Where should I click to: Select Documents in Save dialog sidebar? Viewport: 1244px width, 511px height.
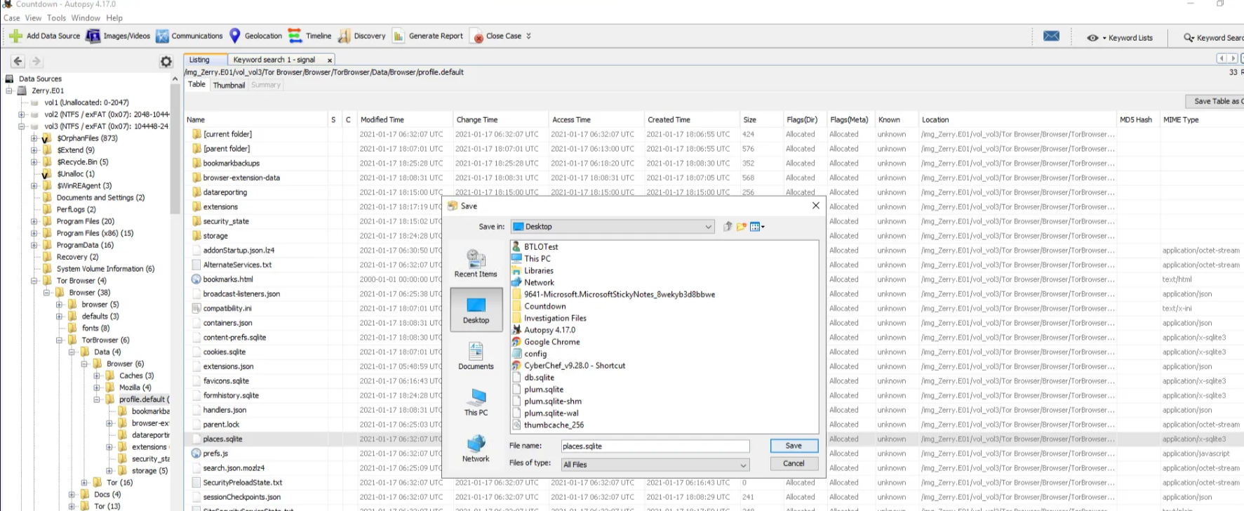(x=476, y=356)
